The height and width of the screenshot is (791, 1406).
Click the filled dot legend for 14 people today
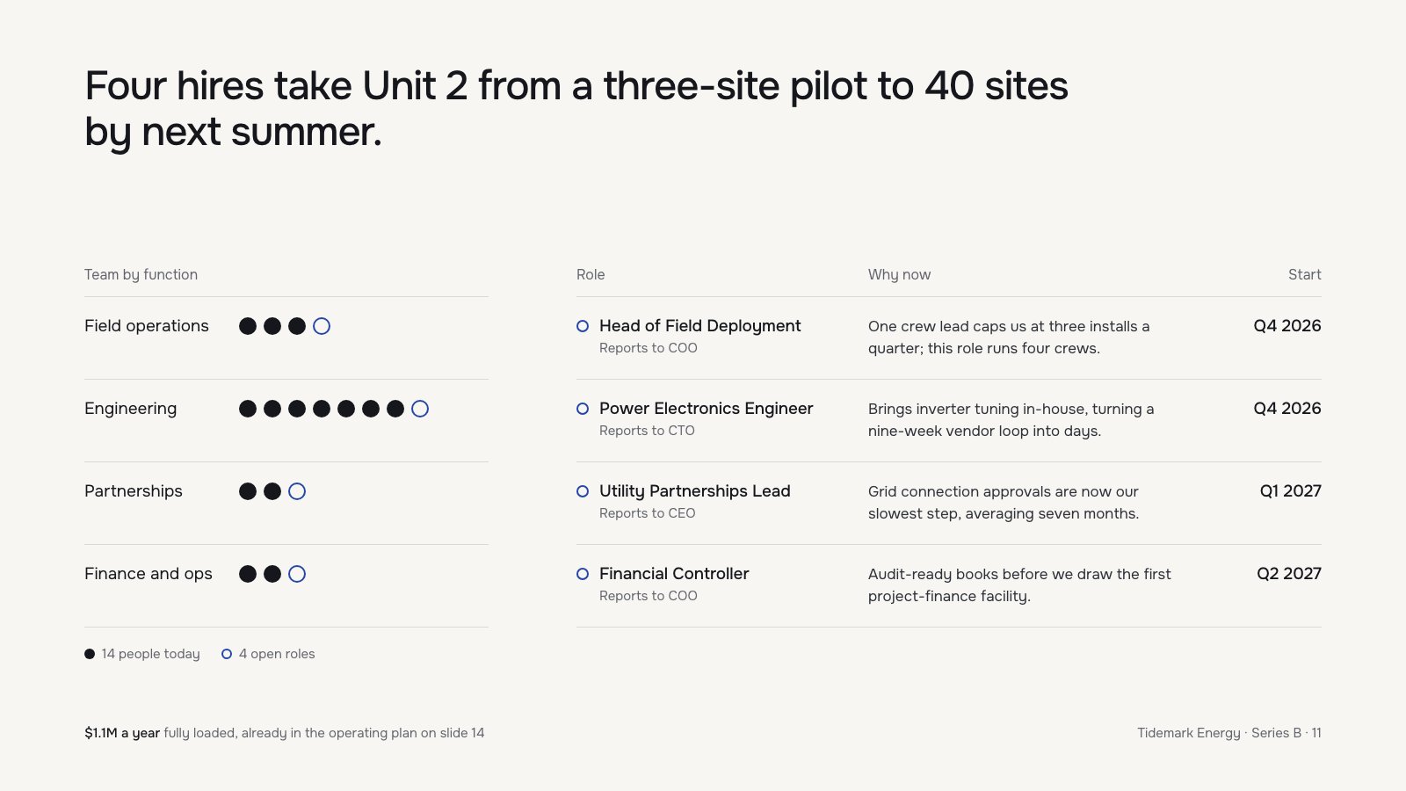click(x=90, y=654)
